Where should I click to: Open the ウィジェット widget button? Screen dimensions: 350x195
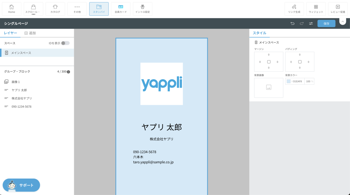[316, 9]
